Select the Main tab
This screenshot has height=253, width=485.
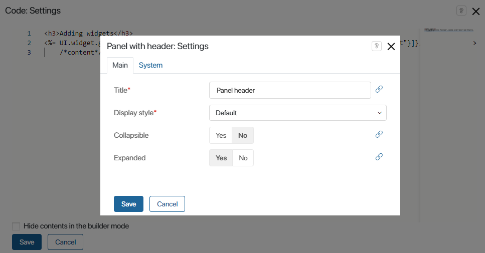[x=120, y=65]
